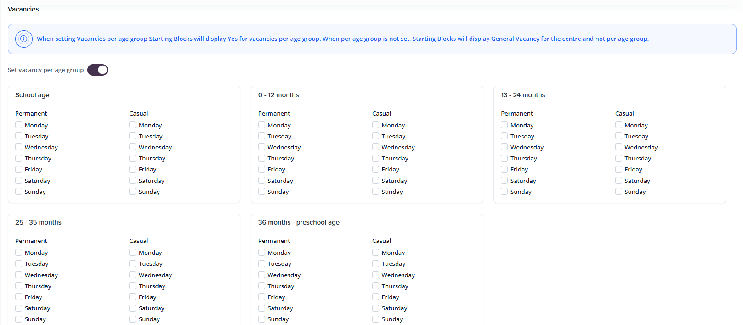The width and height of the screenshot is (743, 325).
Task: Check 0 - 12 months Casual Sunday
Action: [376, 192]
